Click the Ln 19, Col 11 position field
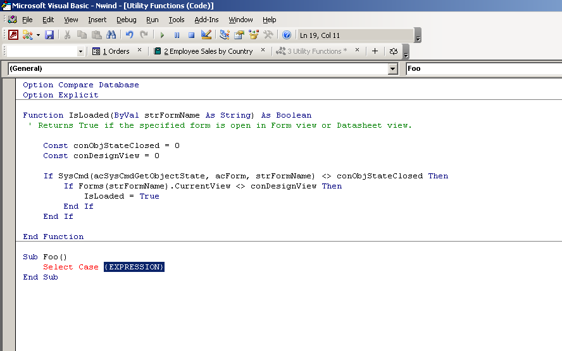The image size is (562, 351). tap(356, 35)
